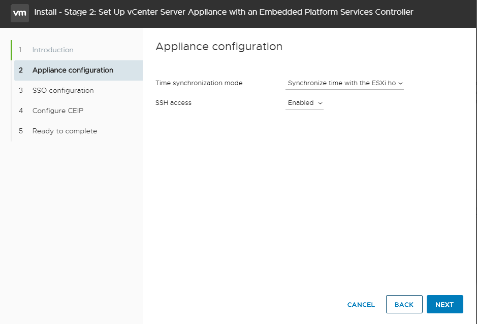Select the Appliance configuration step
The image size is (477, 324).
(x=73, y=70)
